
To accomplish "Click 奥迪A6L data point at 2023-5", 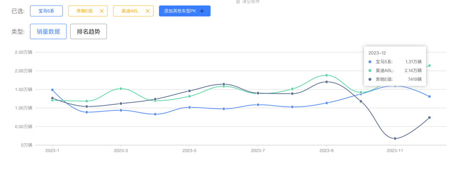I will [190, 96].
